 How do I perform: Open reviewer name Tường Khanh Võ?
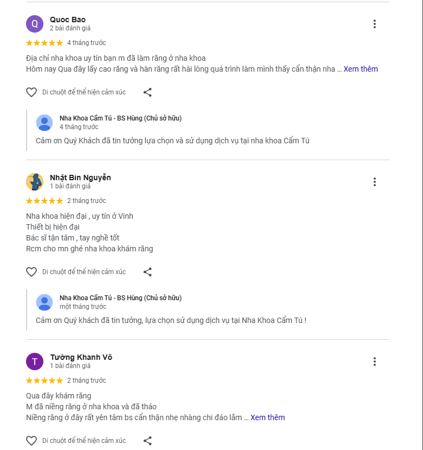point(81,357)
